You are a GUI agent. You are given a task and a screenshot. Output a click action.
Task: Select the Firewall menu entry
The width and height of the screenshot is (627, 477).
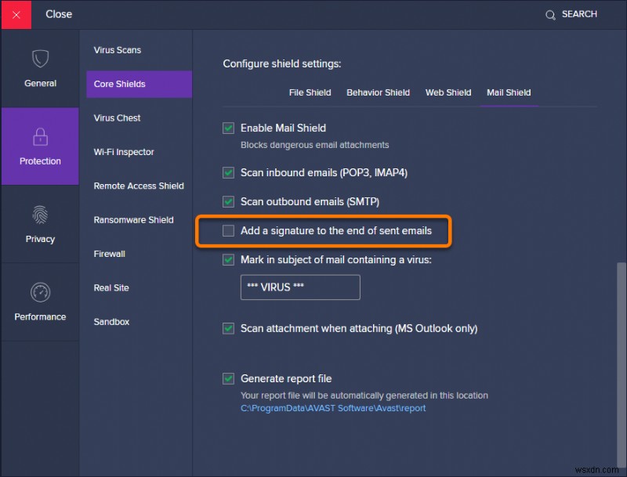pos(109,254)
